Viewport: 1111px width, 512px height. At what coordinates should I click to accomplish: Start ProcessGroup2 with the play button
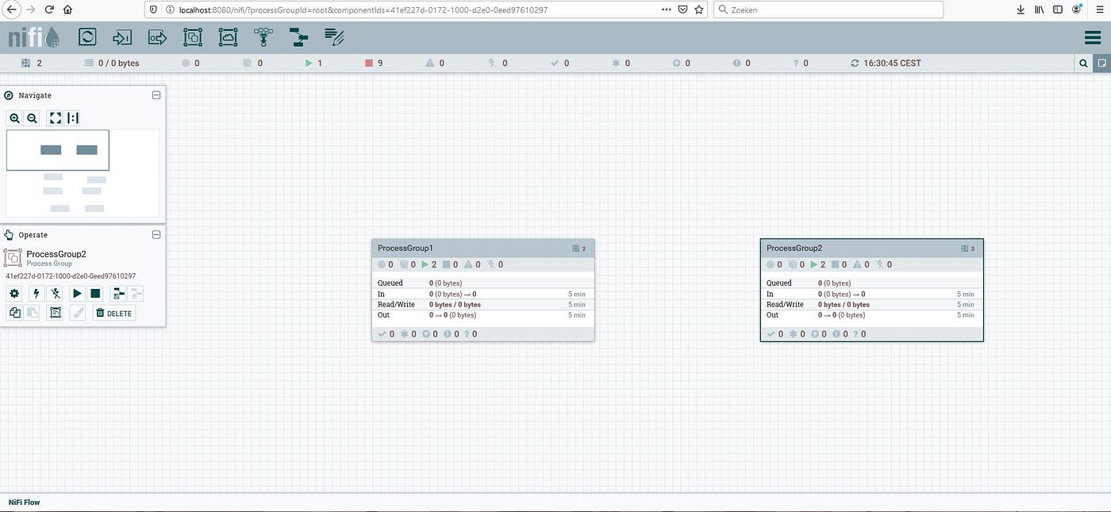(x=77, y=294)
